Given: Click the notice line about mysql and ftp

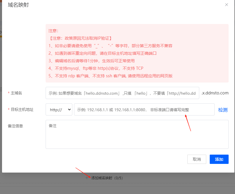Looking at the screenshot, I should pos(96,68).
